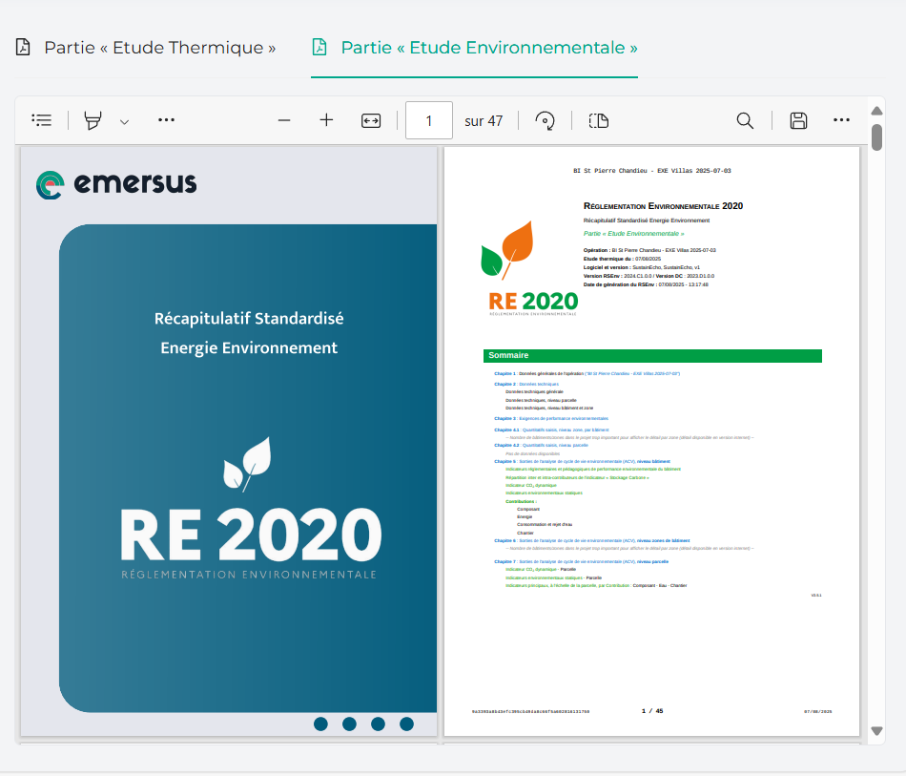Click the green 'Sommaire' header bar
Screen dimensions: 906x776
[652, 356]
